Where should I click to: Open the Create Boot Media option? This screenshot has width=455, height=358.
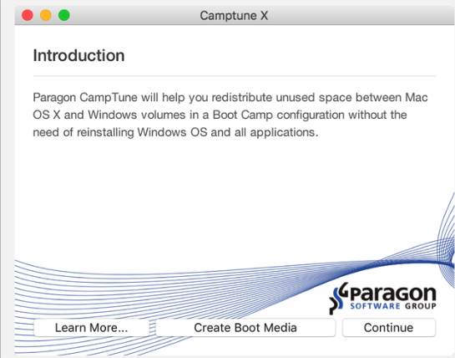(x=245, y=328)
